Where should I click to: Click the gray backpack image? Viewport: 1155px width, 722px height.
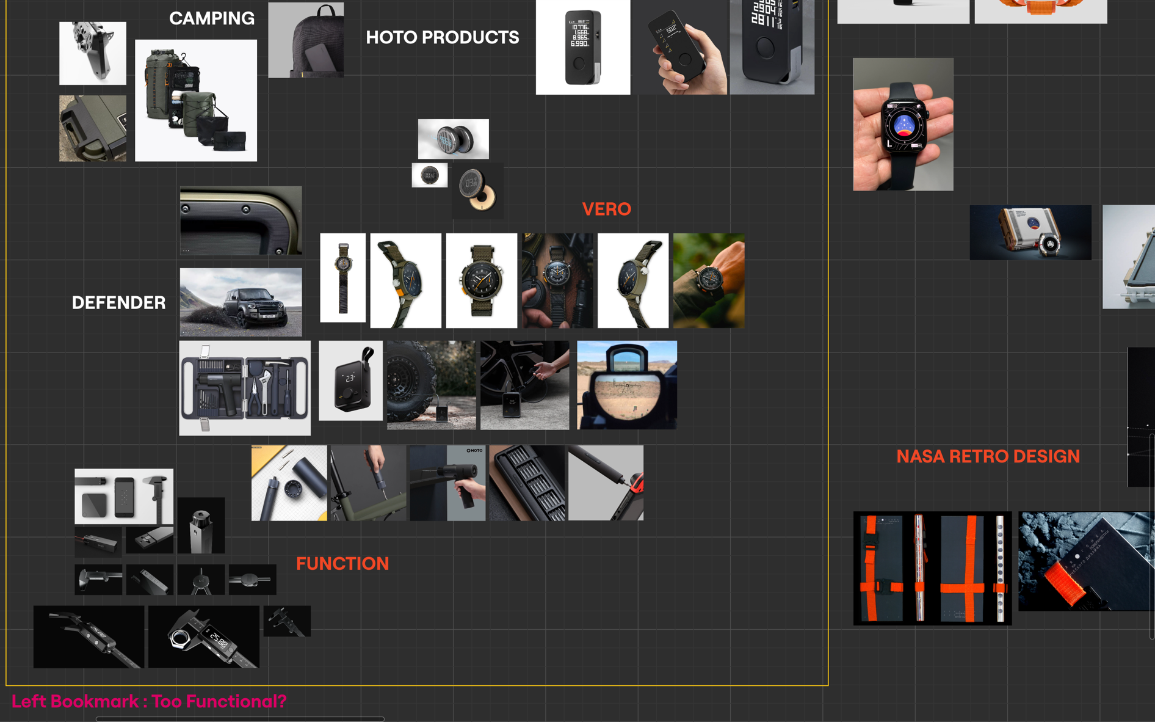[x=306, y=40]
